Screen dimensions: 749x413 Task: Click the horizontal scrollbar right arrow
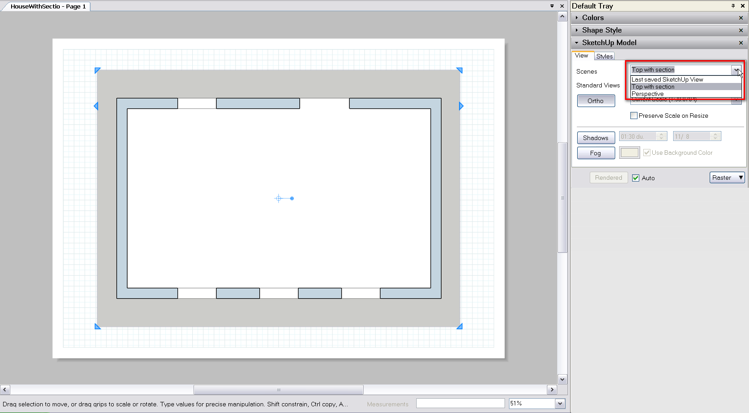[552, 390]
